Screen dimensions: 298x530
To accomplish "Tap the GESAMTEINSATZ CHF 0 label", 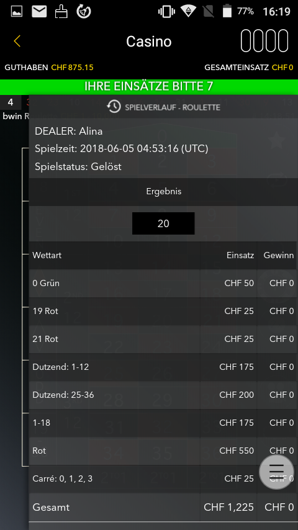I will (x=248, y=67).
